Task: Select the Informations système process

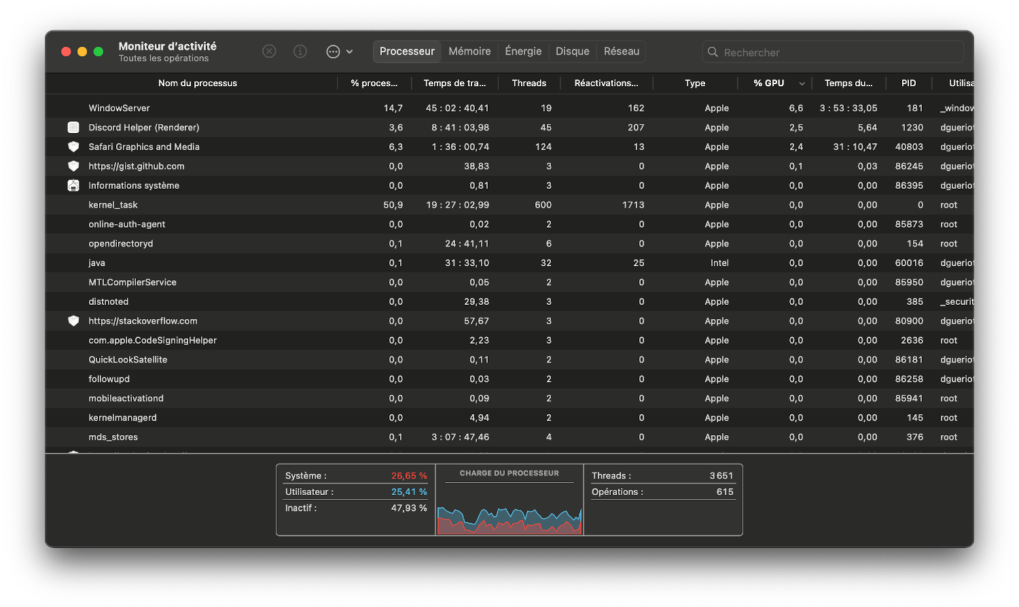Action: pyautogui.click(x=509, y=185)
